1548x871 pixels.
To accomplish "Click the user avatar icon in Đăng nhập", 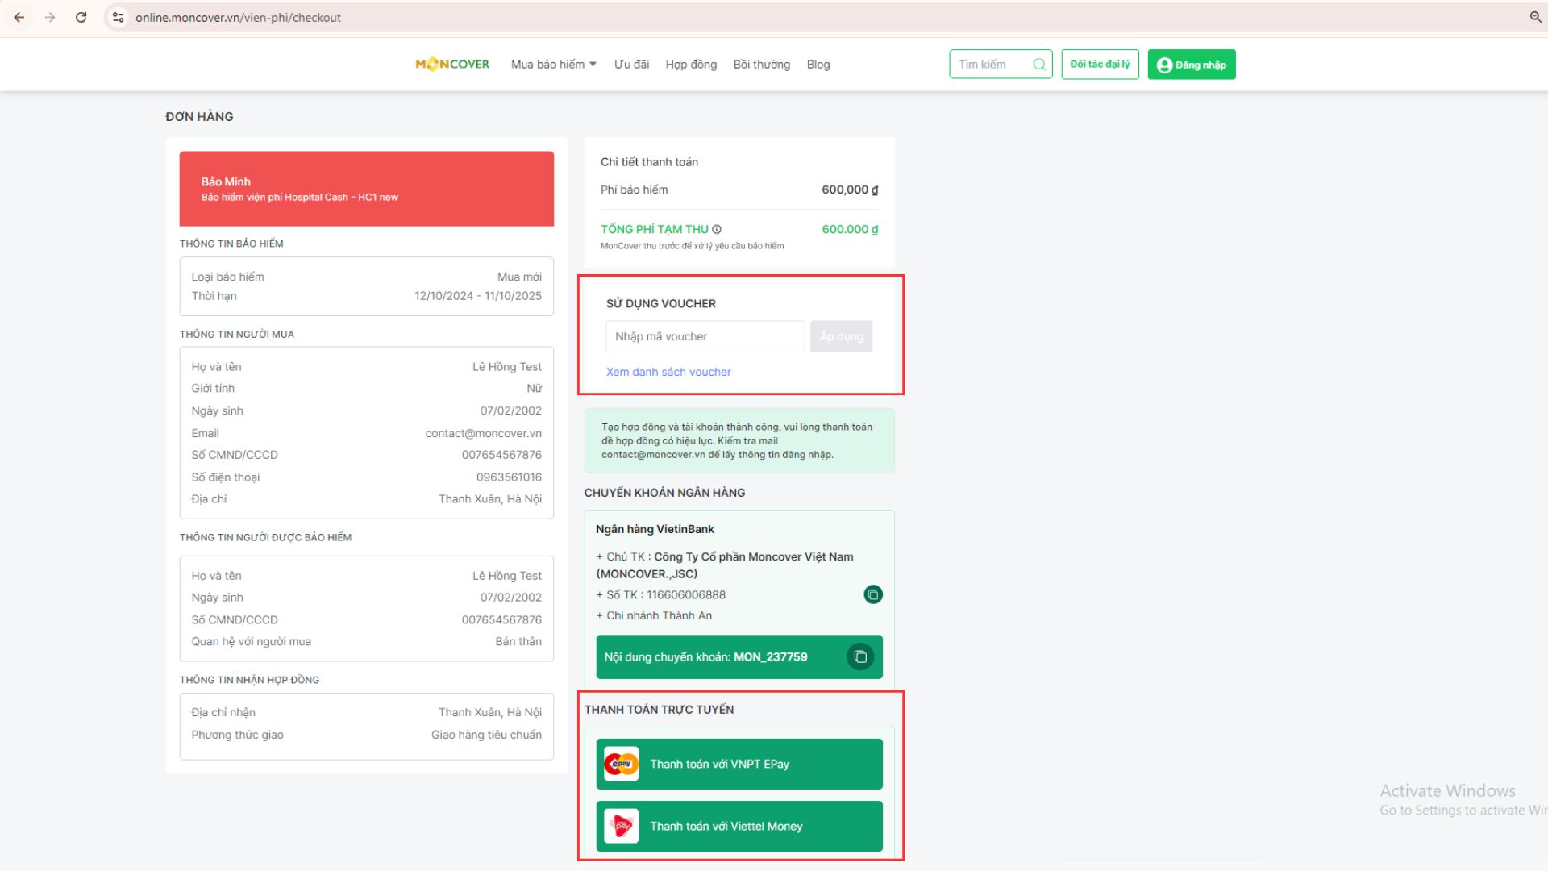I will pos(1164,65).
